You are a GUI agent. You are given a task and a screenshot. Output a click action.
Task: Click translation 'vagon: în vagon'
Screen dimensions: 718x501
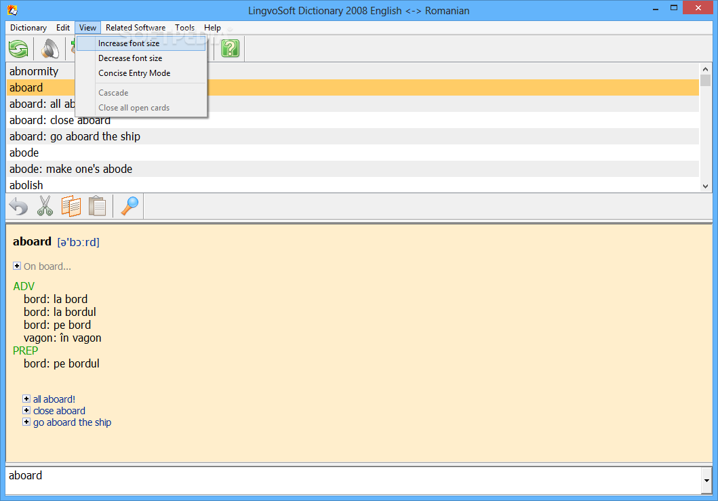click(x=62, y=338)
